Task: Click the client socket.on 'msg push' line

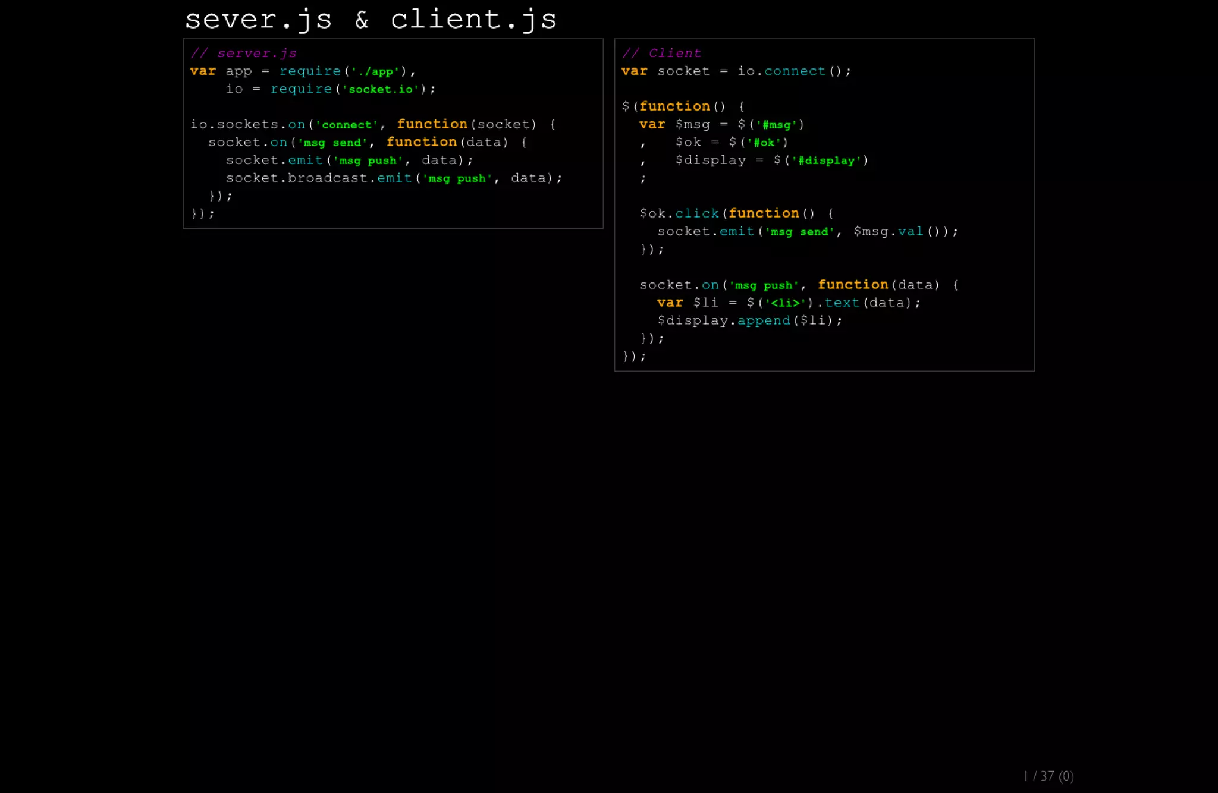Action: point(798,285)
